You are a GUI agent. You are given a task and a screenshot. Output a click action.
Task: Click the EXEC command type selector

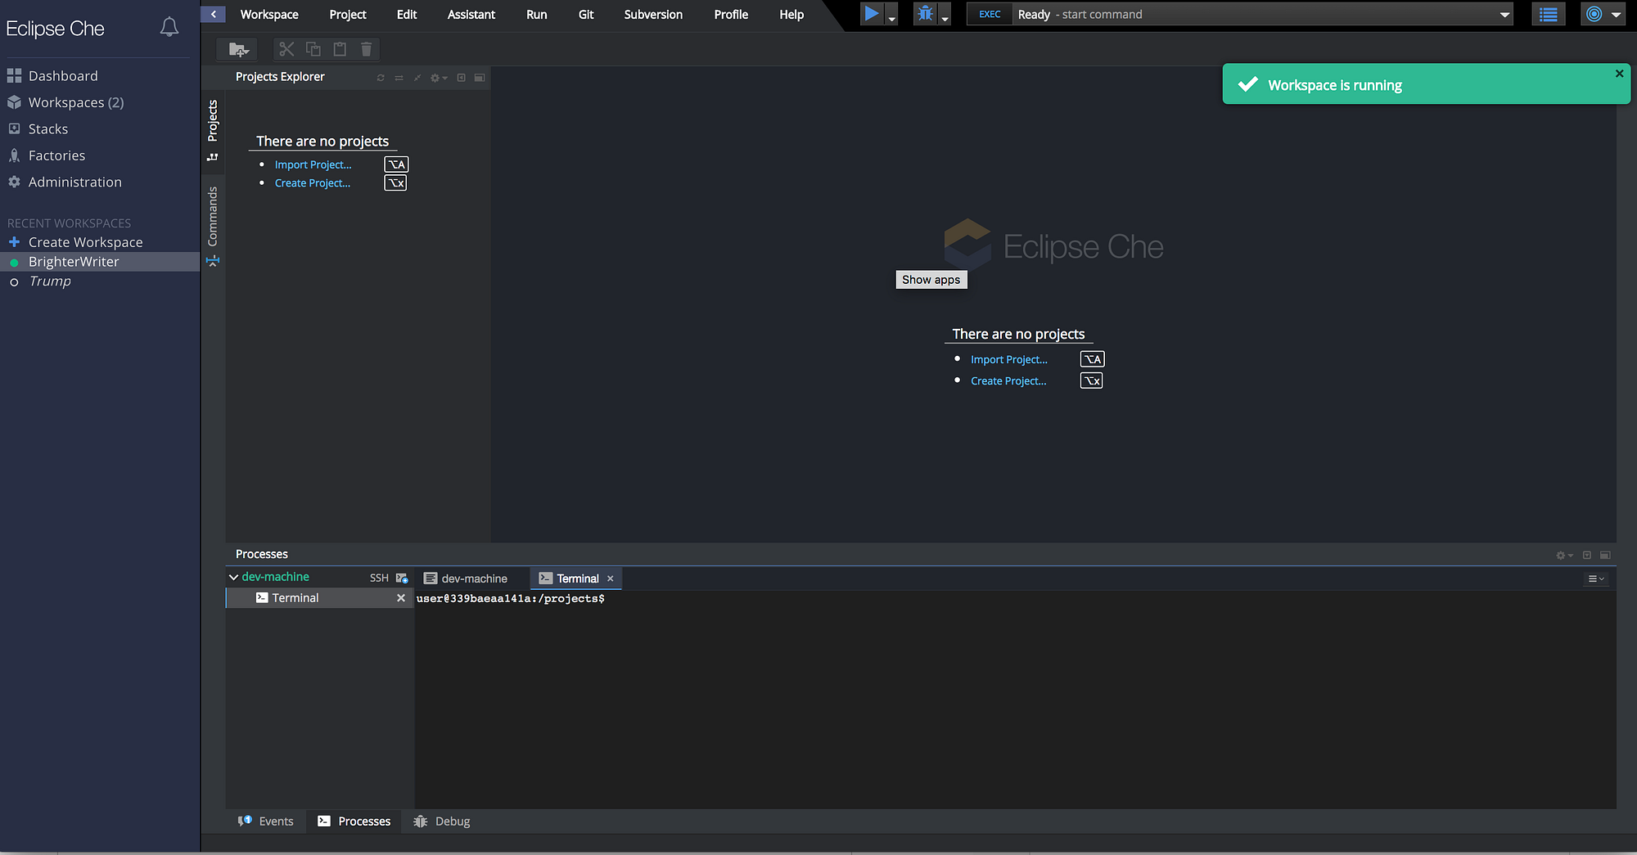[990, 14]
